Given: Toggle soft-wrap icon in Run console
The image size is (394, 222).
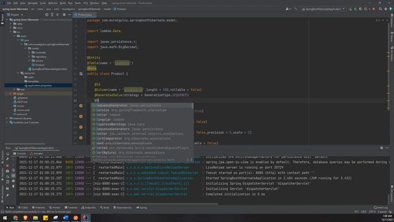Looking at the screenshot, I should 14,170.
